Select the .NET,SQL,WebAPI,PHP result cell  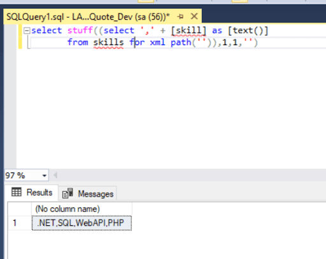(81, 223)
